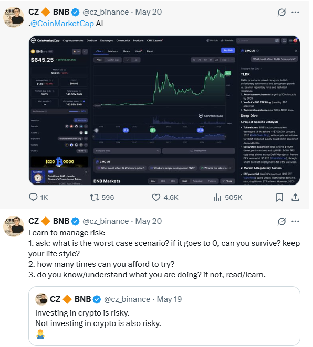Expand Compare with dropdown in screenshot
313x347 pixels.
pos(127,151)
